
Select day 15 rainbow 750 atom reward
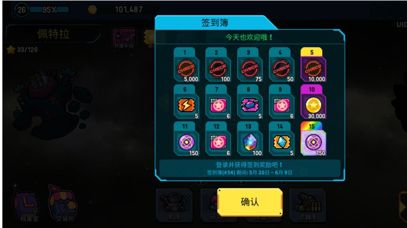(x=313, y=139)
